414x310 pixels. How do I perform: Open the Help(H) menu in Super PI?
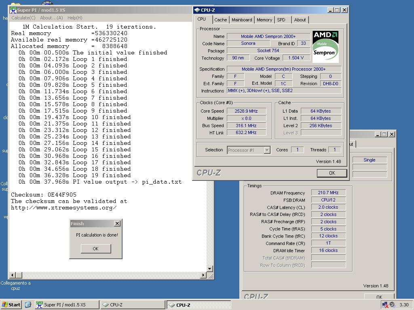point(75,18)
